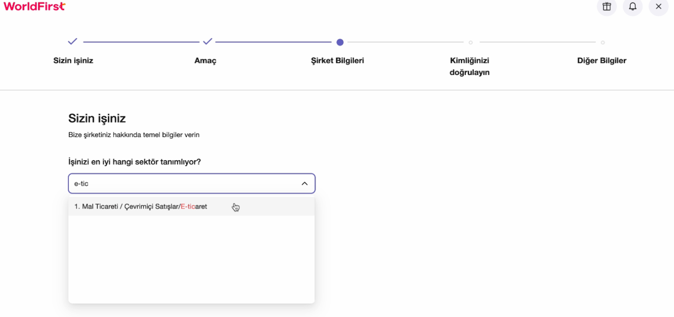The width and height of the screenshot is (674, 317).
Task: Click the checkmark above Sizin işiniz step
Action: (72, 42)
